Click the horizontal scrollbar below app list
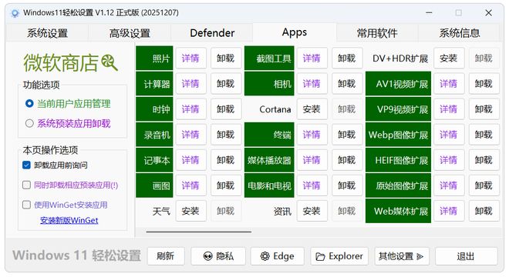The image size is (509, 277). [x=199, y=232]
